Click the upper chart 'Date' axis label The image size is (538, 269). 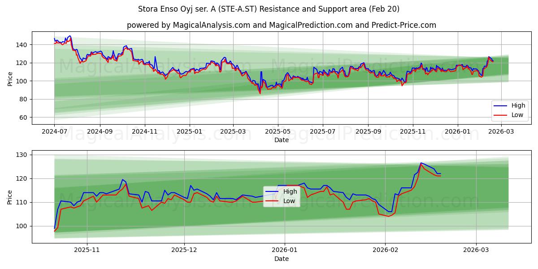tap(282, 140)
